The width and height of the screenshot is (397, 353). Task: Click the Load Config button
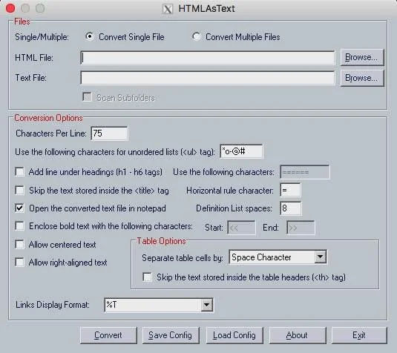click(x=234, y=335)
